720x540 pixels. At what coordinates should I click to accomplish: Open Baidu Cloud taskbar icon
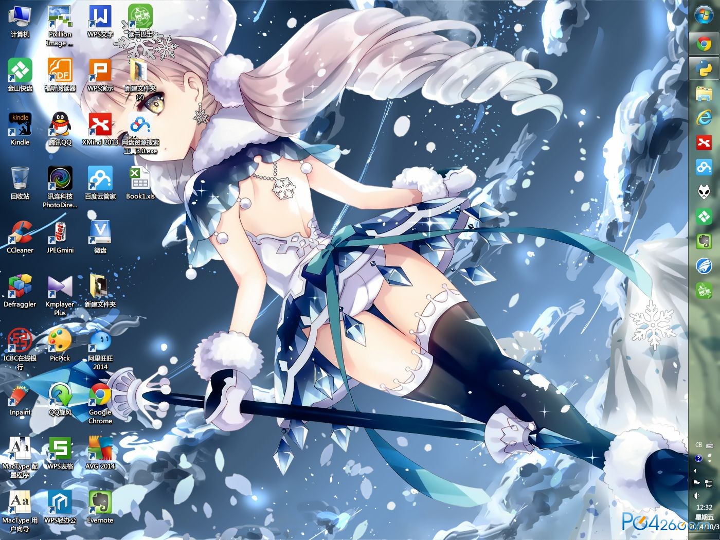(x=704, y=167)
